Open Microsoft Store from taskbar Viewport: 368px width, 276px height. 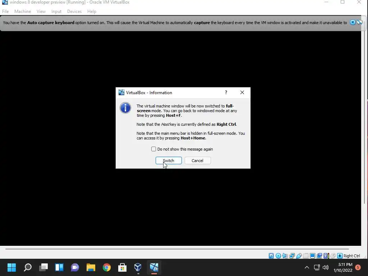[122, 267]
